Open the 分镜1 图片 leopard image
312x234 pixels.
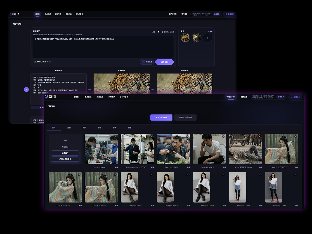pos(122,84)
